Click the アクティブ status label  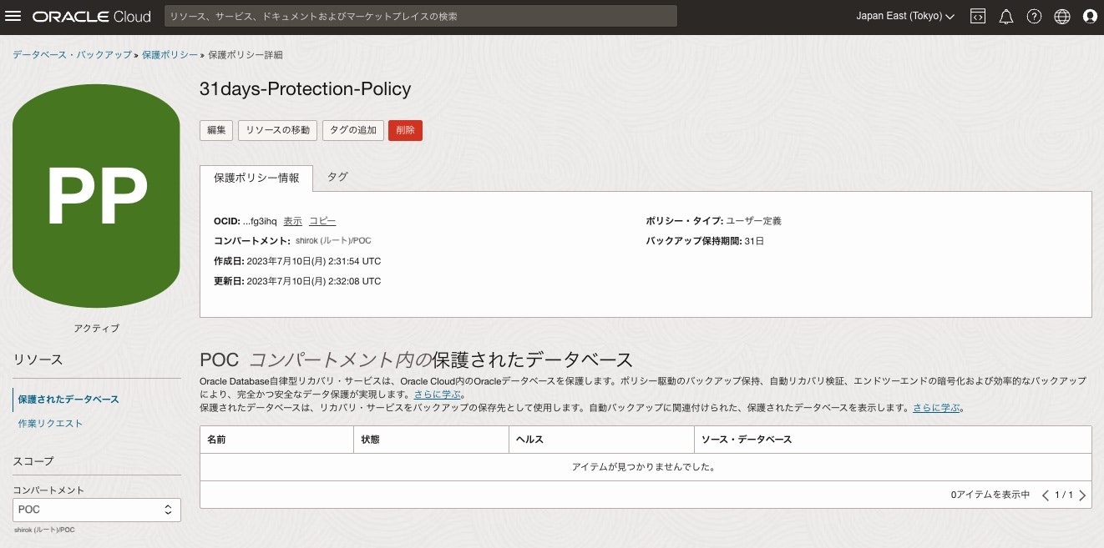[x=96, y=328]
